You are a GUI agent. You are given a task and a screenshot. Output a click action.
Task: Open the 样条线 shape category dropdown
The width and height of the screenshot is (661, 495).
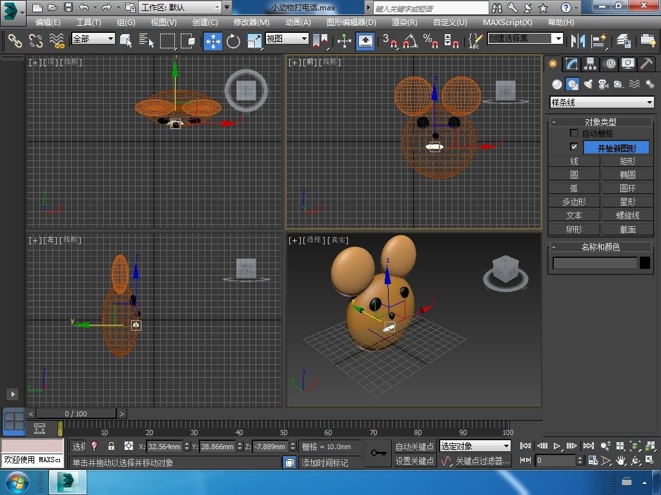coord(602,102)
